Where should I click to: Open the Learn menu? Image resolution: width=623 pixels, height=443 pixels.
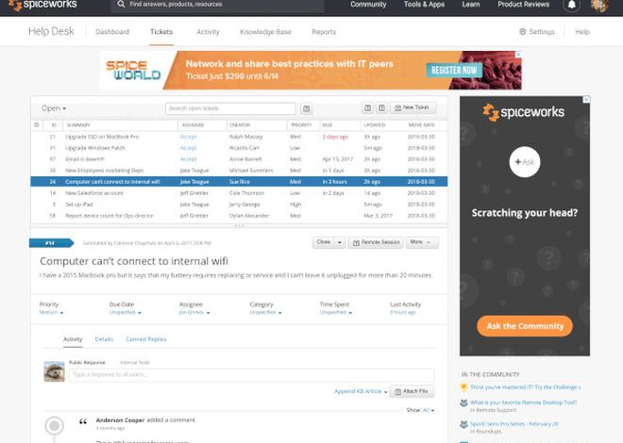pyautogui.click(x=471, y=5)
